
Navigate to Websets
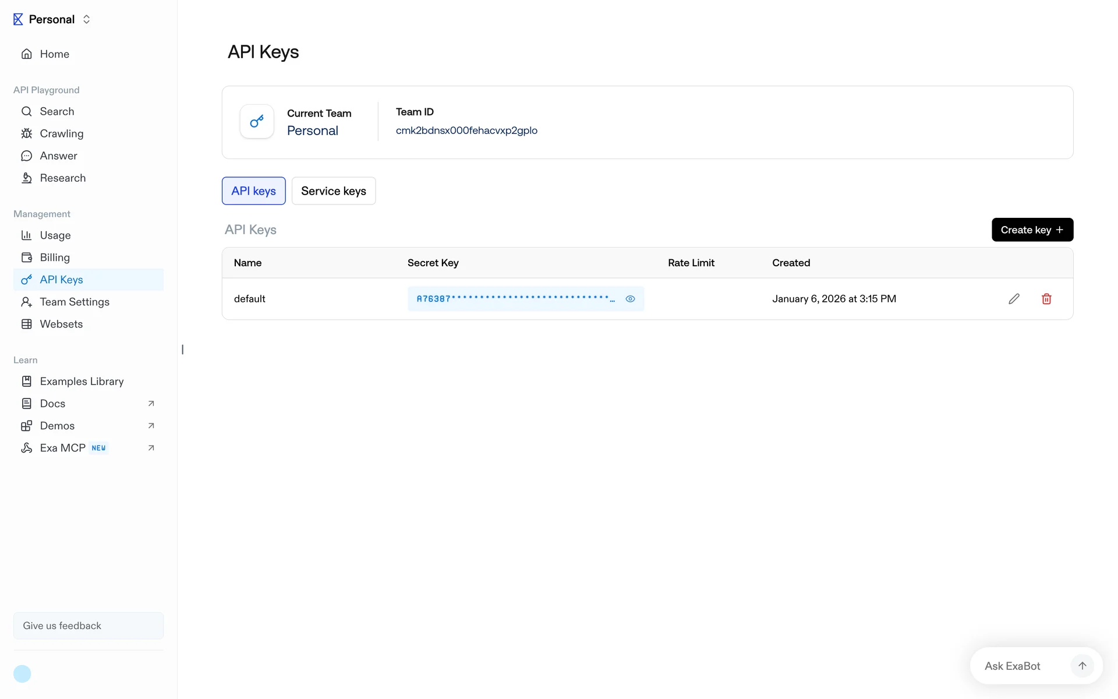[61, 324]
